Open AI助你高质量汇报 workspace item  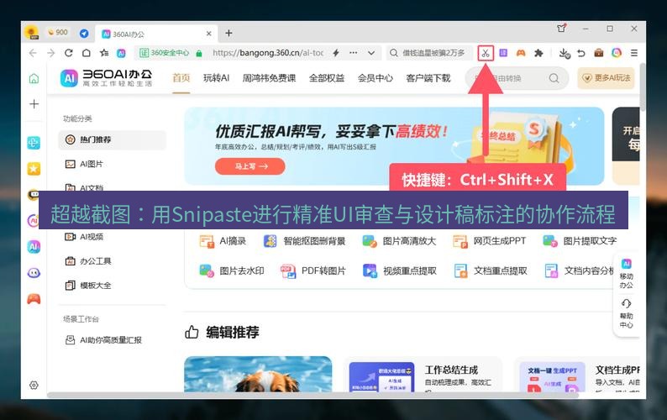click(112, 340)
